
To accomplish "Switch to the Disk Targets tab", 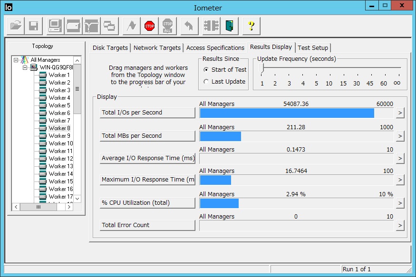I will [110, 48].
